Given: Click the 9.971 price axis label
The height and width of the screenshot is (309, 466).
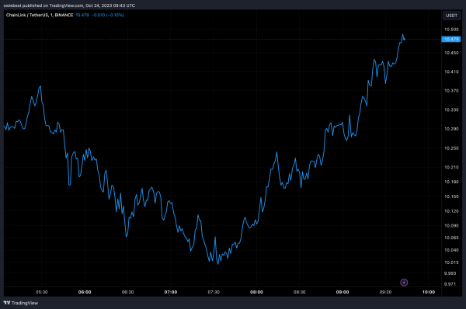Looking at the screenshot, I should [450, 284].
